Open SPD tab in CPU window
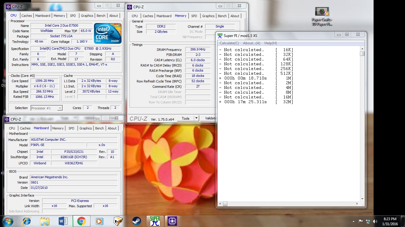 [x=73, y=16]
